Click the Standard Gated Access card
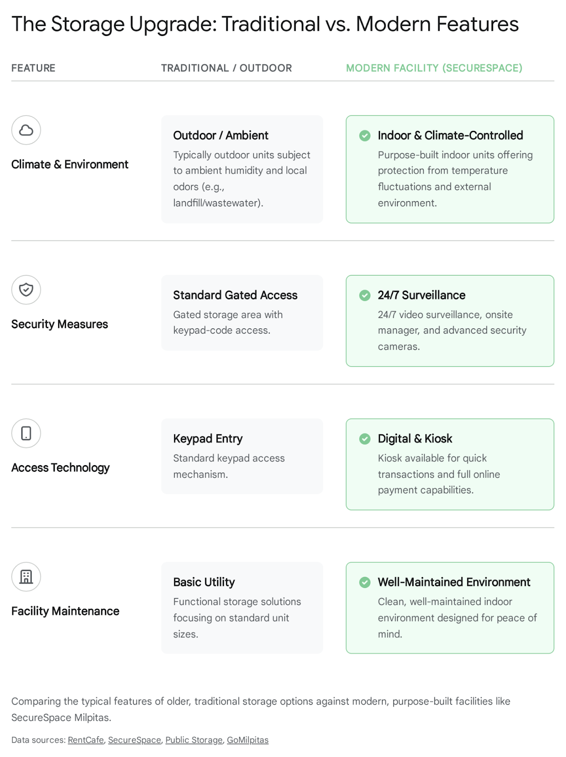Screen dimensions: 566x757 click(x=242, y=312)
